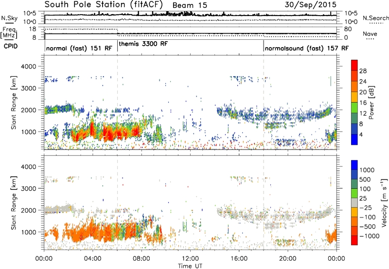The image size is (389, 269).
Task: Pick the bright blue bottom segment of power colorbar
Action: (x=354, y=140)
